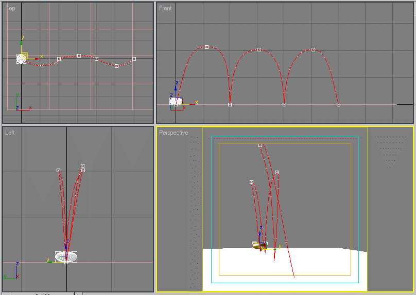Select second dip key in Top view trajectory
The image size is (416, 295).
point(116,66)
